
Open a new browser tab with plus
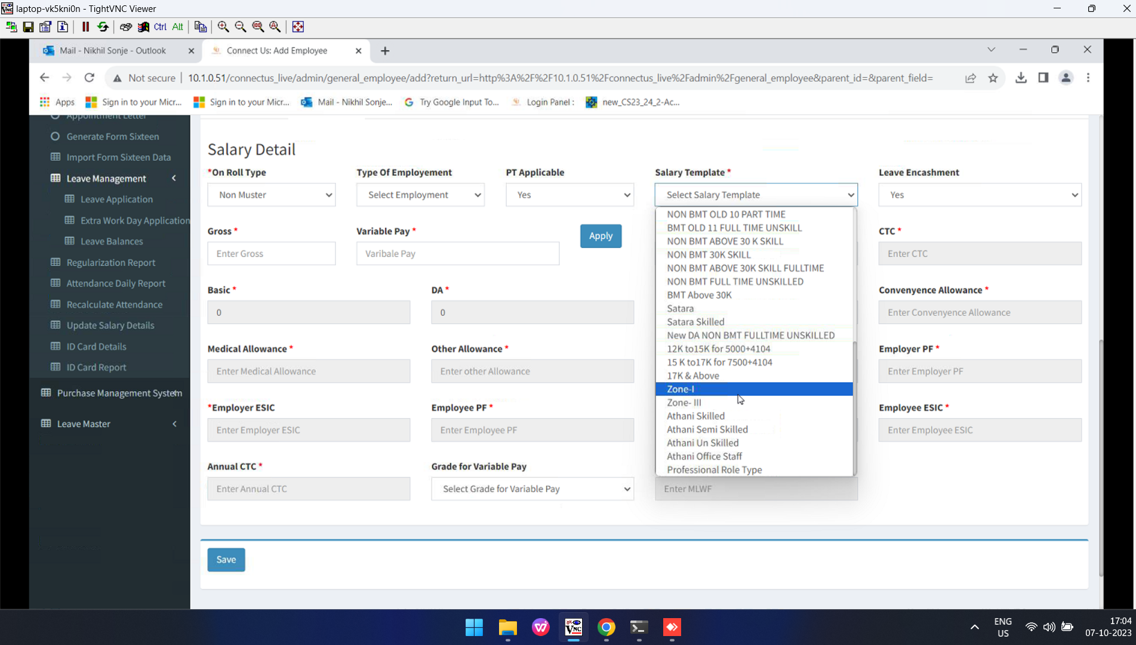point(385,51)
